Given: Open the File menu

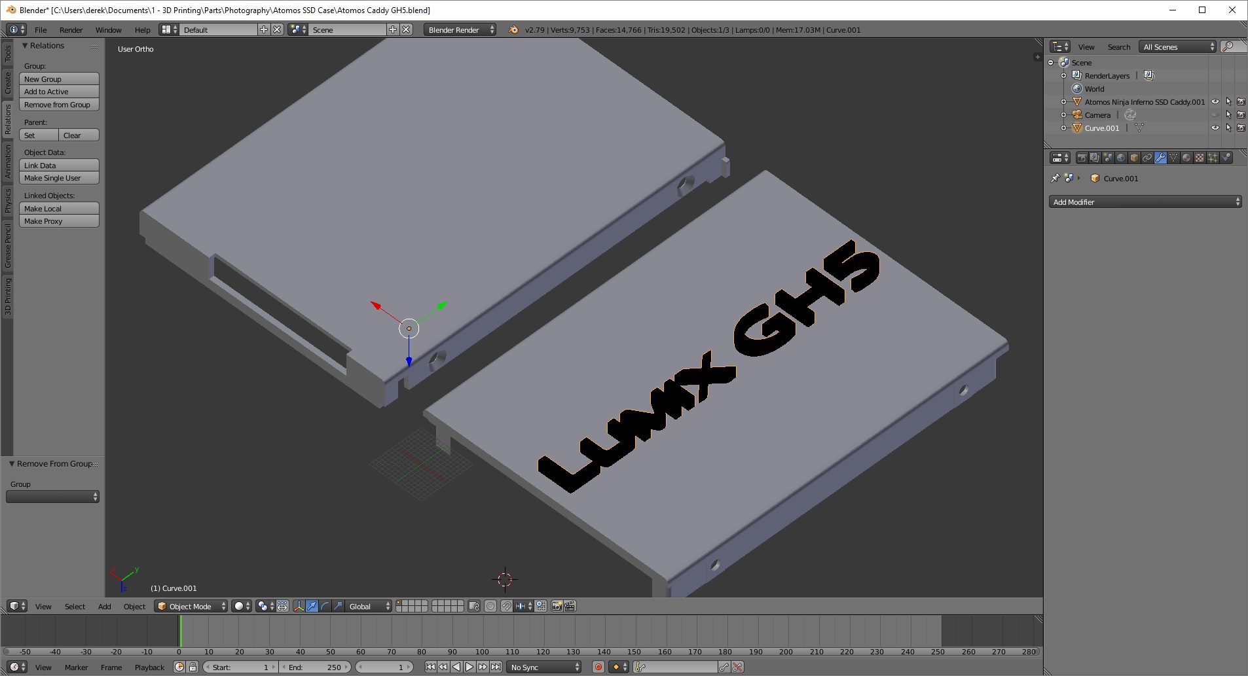Looking at the screenshot, I should tap(41, 29).
